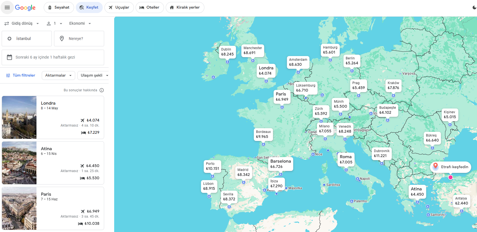The height and width of the screenshot is (232, 477).
Task: Open the Kiralık yerler tab
Action: point(185,7)
